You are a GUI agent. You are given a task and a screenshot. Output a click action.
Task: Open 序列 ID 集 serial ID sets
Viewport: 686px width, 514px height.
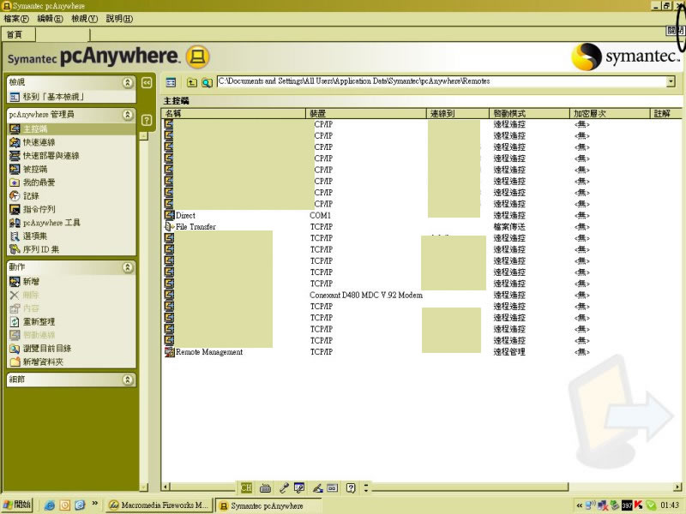(15, 249)
